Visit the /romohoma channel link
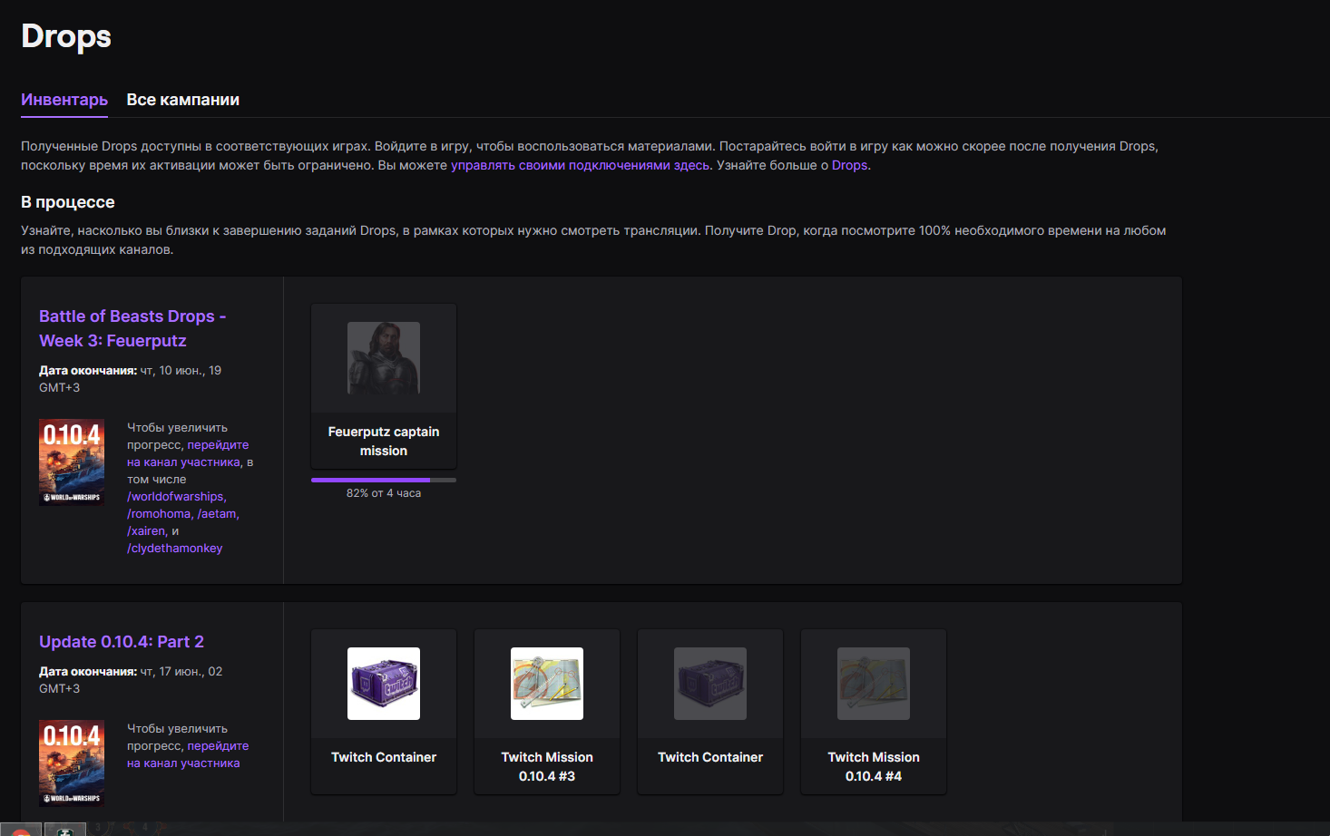 pyautogui.click(x=159, y=514)
